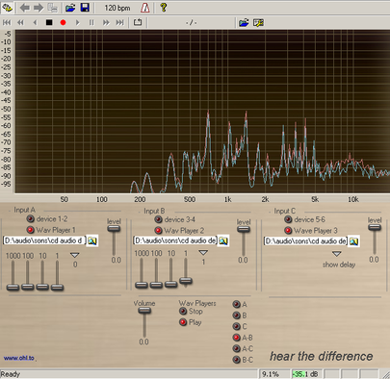The width and height of the screenshot is (390, 379).
Task: Select device 1-2 for Input A
Action: [x=30, y=219]
